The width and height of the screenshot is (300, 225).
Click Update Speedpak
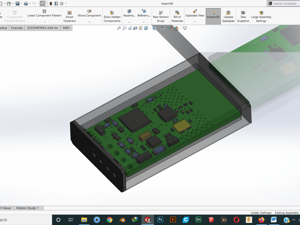pos(228,16)
